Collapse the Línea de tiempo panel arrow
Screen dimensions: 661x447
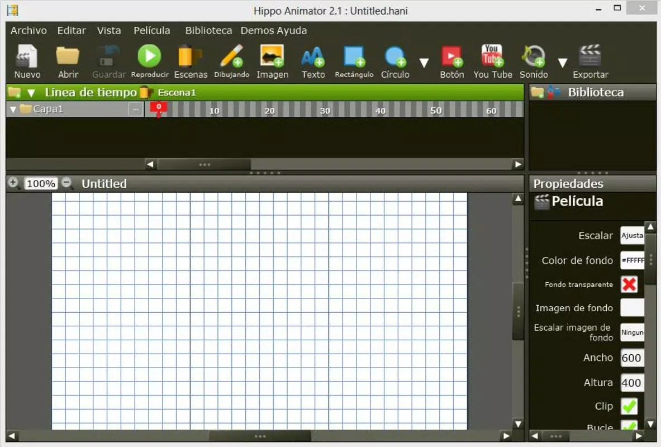point(31,93)
